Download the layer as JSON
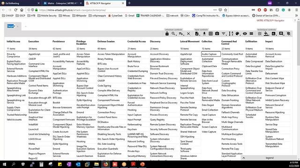 tap(204, 34)
